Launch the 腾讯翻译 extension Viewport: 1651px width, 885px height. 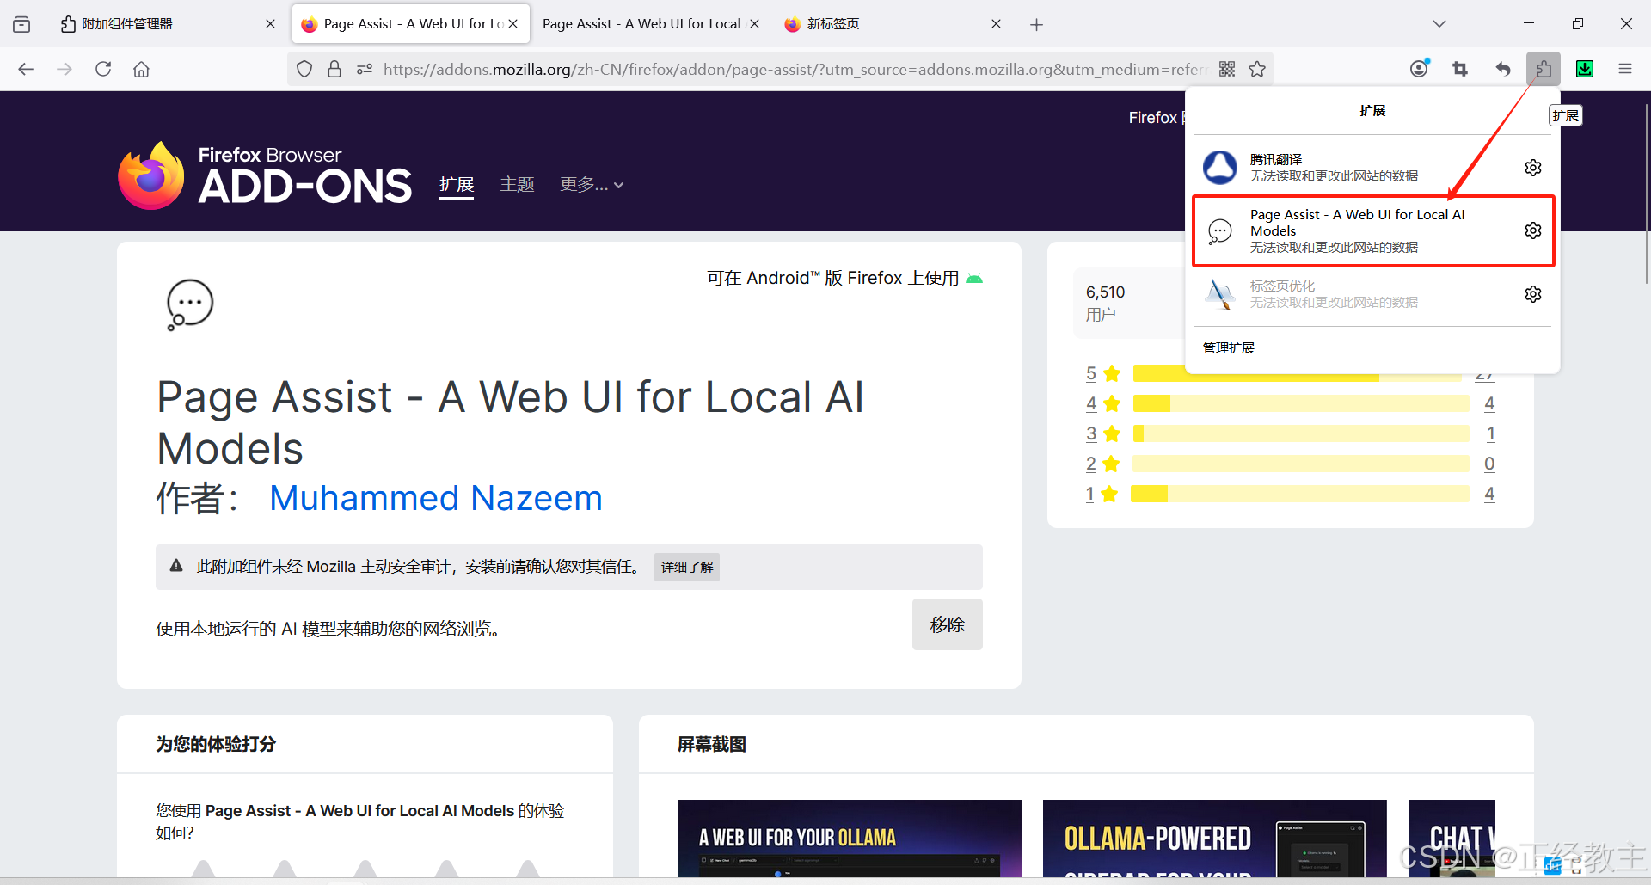click(x=1353, y=168)
